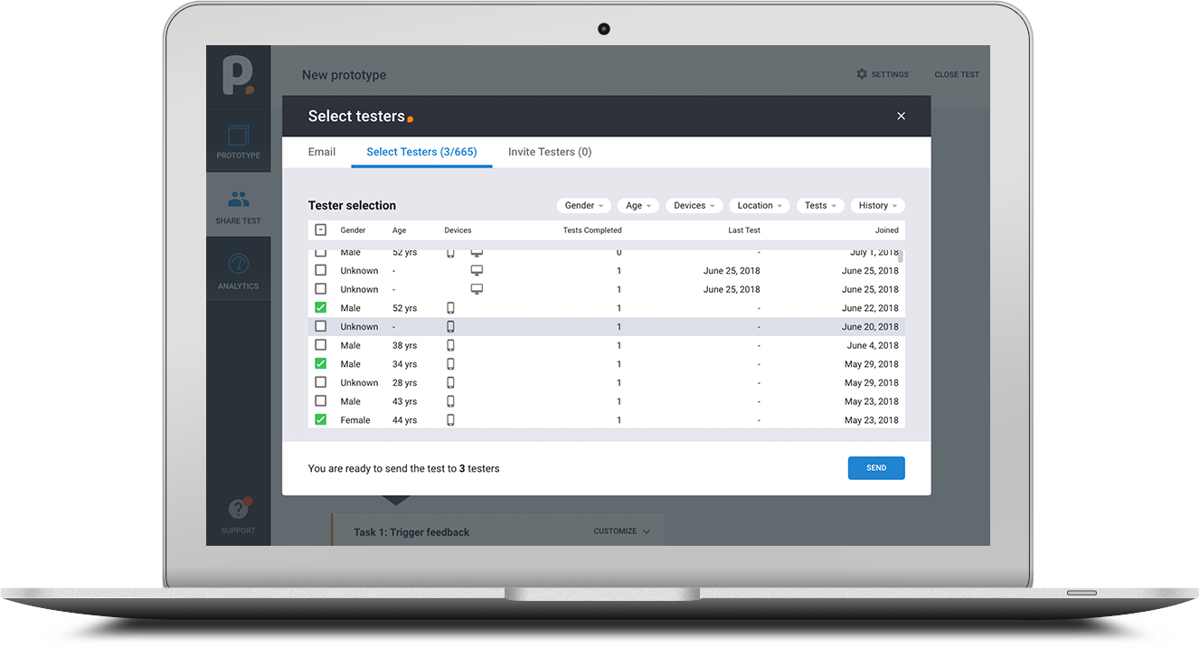This screenshot has height=647, width=1200.
Task: Click the '38 yrs' age cell
Action: (x=404, y=345)
